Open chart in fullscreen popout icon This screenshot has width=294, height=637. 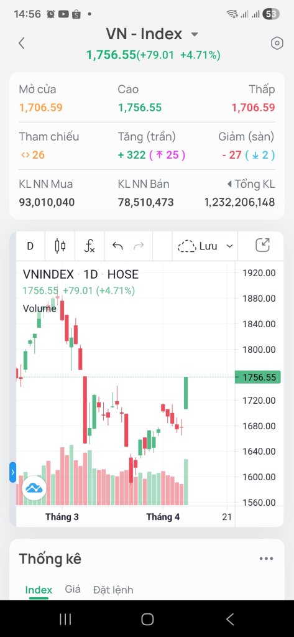tap(263, 245)
